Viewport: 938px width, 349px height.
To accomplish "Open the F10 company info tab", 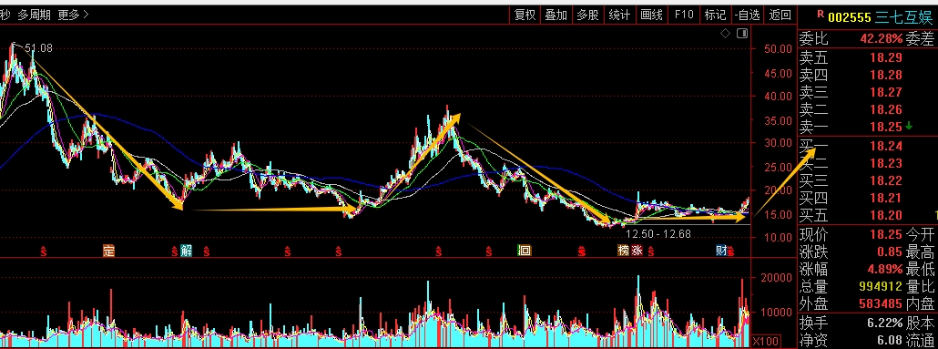I will point(684,15).
